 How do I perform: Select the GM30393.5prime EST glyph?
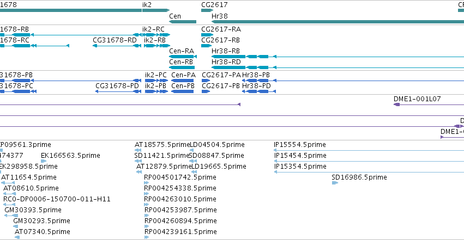click(11, 216)
